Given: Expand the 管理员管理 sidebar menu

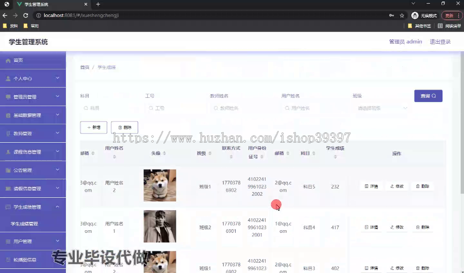Looking at the screenshot, I should click(33, 97).
